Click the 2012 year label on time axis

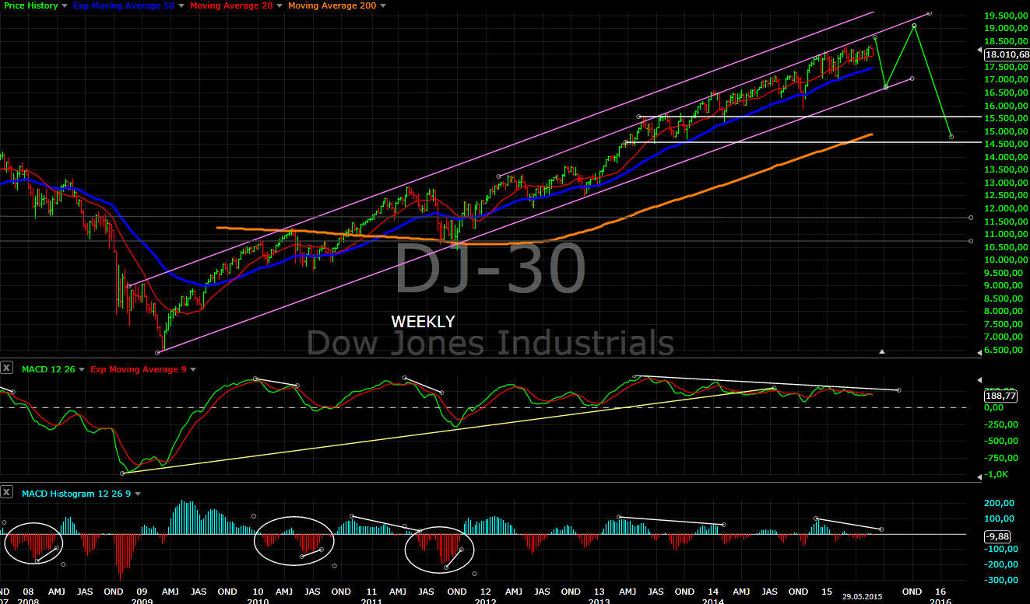[486, 600]
